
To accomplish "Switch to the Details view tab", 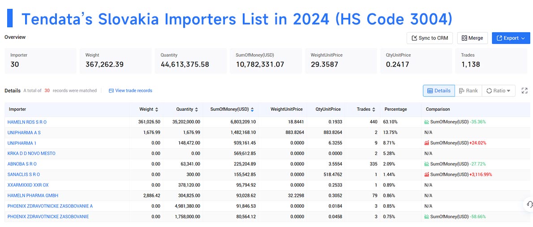I will pyautogui.click(x=439, y=91).
